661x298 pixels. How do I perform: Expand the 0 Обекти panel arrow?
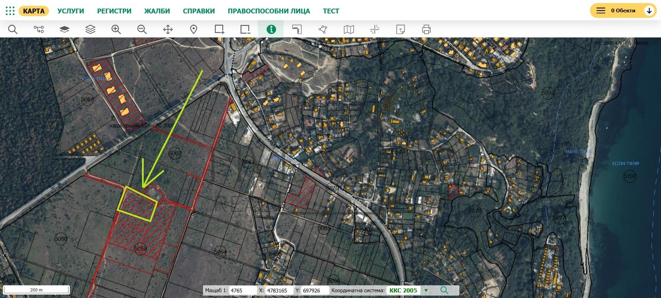coord(649,11)
